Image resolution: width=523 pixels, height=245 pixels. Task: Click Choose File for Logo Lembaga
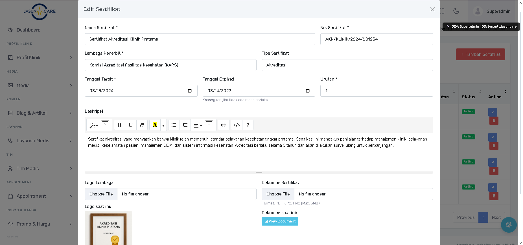101,194
